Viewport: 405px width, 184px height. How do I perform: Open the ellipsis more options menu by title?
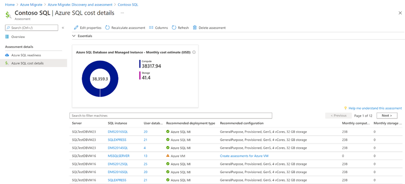point(123,13)
